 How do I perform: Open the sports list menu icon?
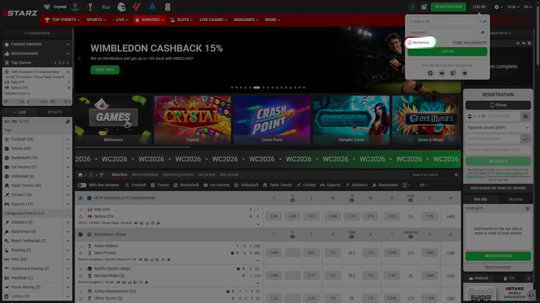407,185
